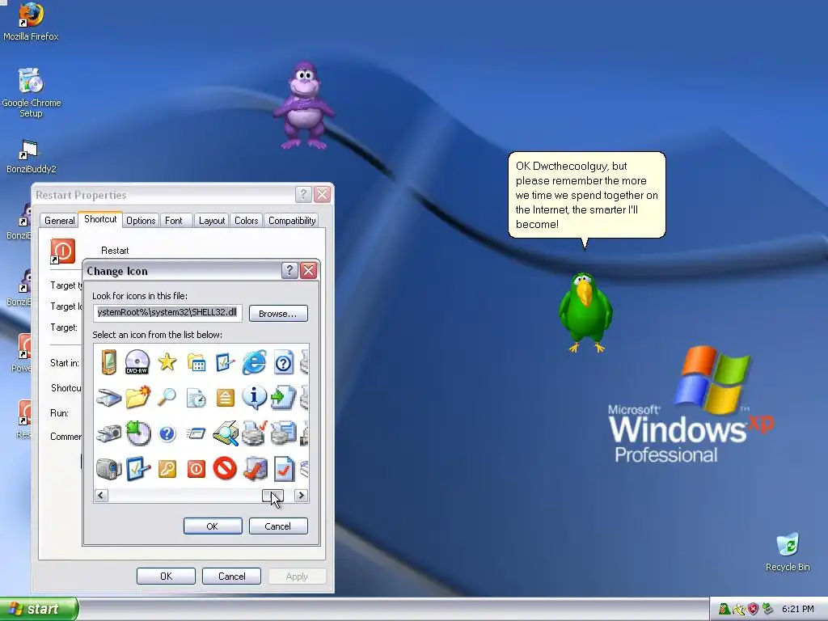Switch to the Compatibility tab
Screen dimensions: 828x621
292,221
